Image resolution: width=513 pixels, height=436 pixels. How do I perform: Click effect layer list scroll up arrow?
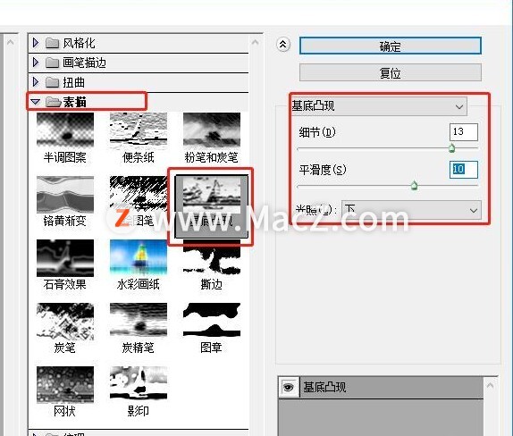(490, 386)
